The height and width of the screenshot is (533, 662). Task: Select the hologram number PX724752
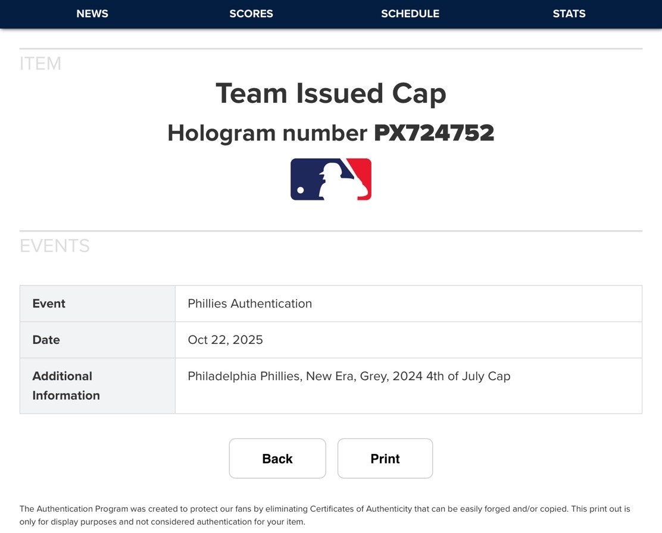click(x=433, y=133)
